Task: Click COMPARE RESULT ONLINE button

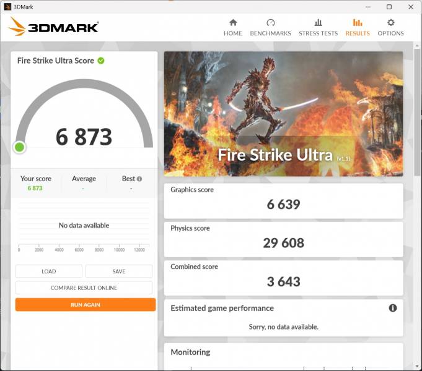Action: [x=84, y=288]
